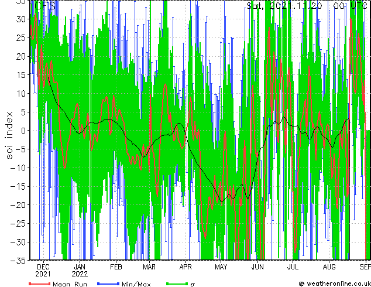Click the green sigma legend line
Viewport: 371px width, 287px height.
[x=177, y=283]
